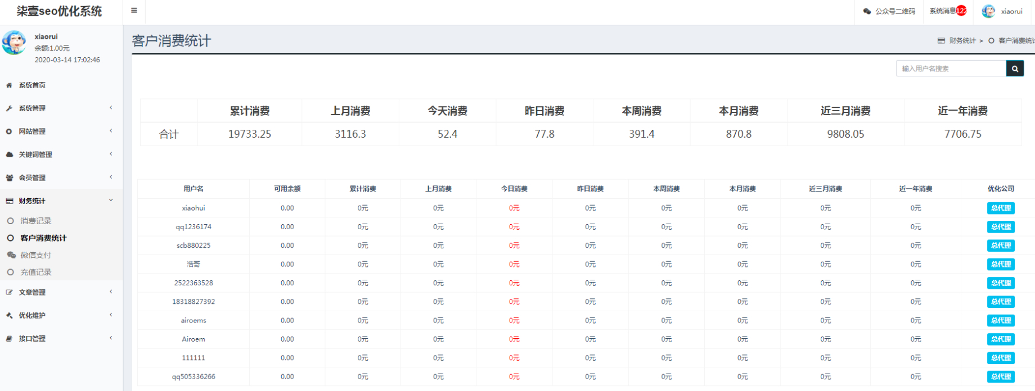
Task: Open the WeChat 公众号二维码 icon
Action: pyautogui.click(x=867, y=11)
